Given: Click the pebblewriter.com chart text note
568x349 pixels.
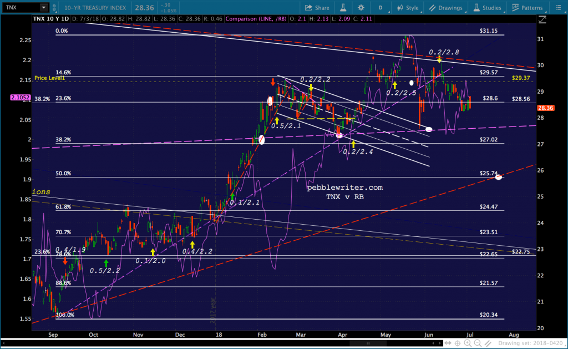Looking at the screenshot, I should [x=344, y=188].
